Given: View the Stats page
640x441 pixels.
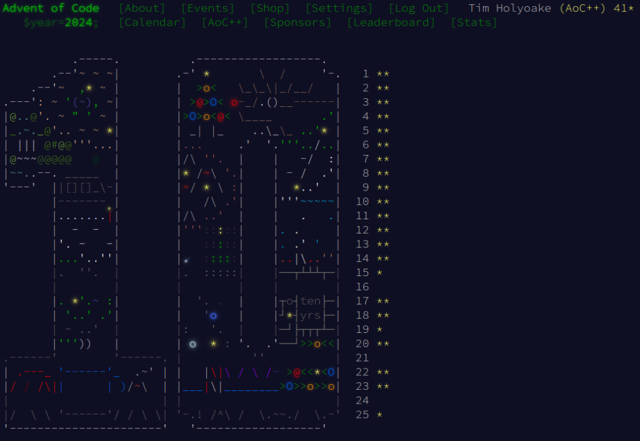Looking at the screenshot, I should [x=474, y=22].
